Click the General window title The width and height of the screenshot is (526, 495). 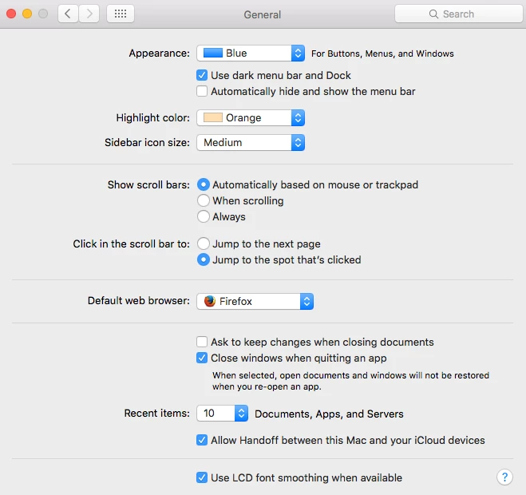263,14
